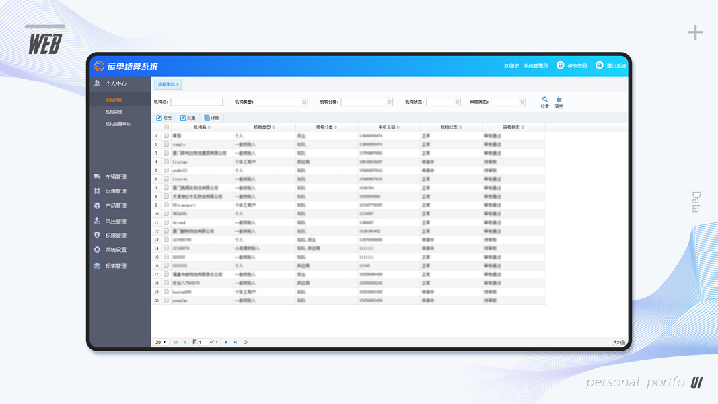The height and width of the screenshot is (404, 718).
Task: Open the 机构分类 dropdown
Action: point(367,102)
